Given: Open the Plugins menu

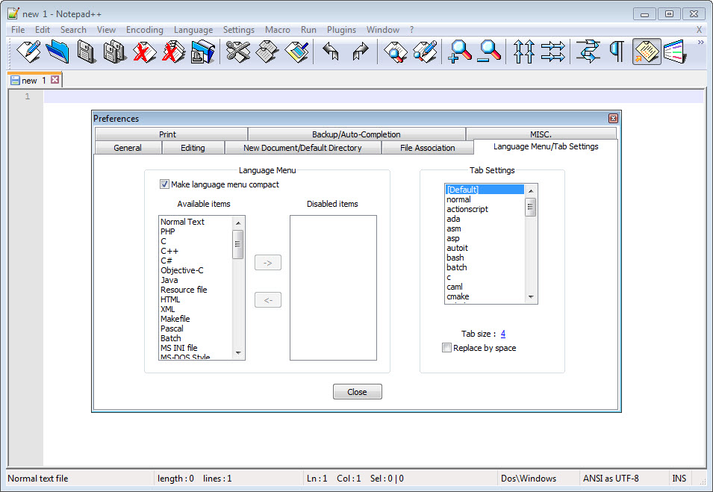Looking at the screenshot, I should (x=341, y=30).
